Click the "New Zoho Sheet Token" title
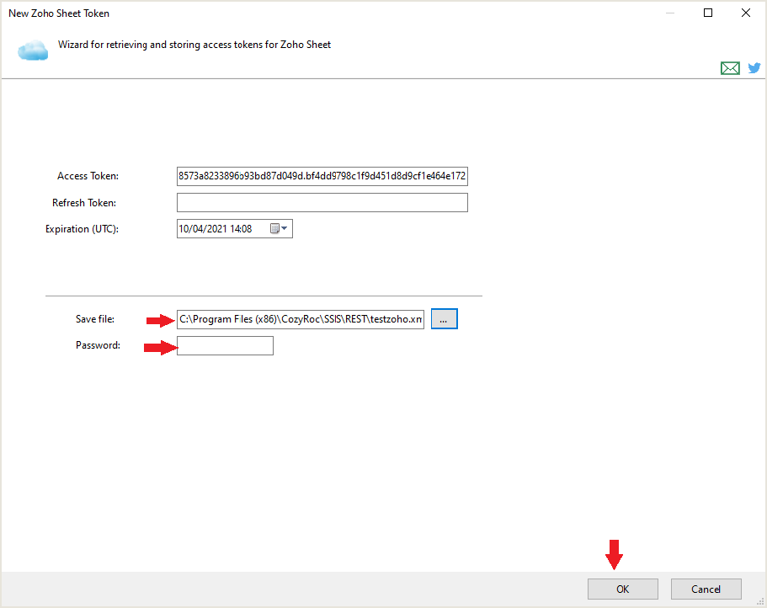This screenshot has height=608, width=767. tap(59, 13)
